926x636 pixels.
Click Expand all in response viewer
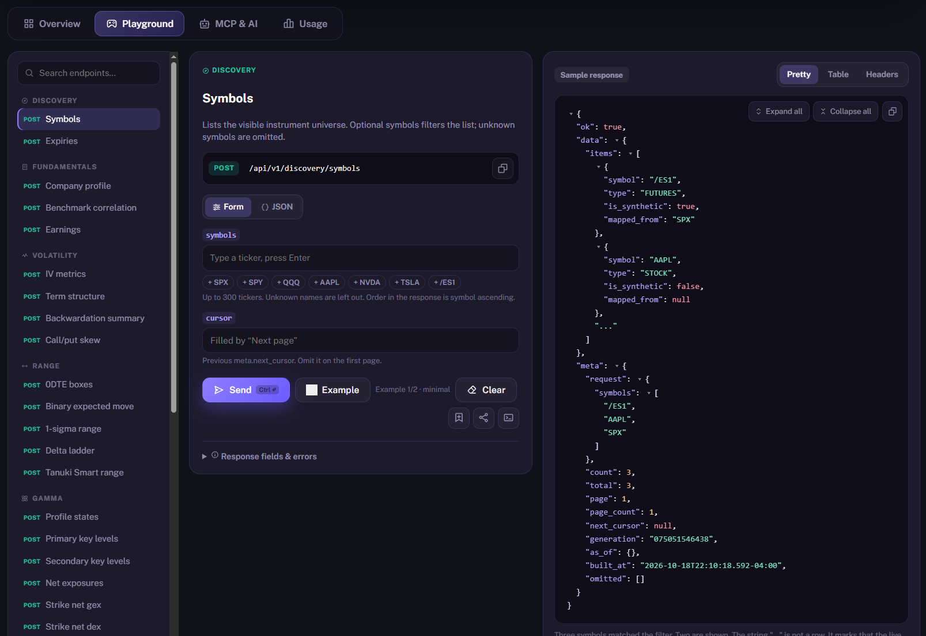pyautogui.click(x=779, y=112)
